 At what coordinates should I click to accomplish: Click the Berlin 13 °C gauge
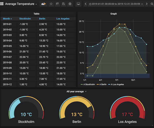point(77,108)
